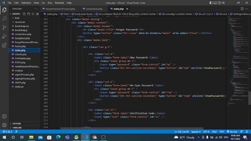The width and height of the screenshot is (251, 141).
Task: Open Google Chrome from the taskbar
Action: coord(95,137)
